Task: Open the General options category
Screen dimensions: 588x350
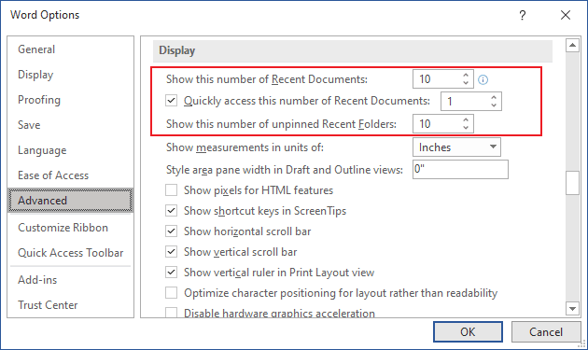Action: [x=70, y=49]
